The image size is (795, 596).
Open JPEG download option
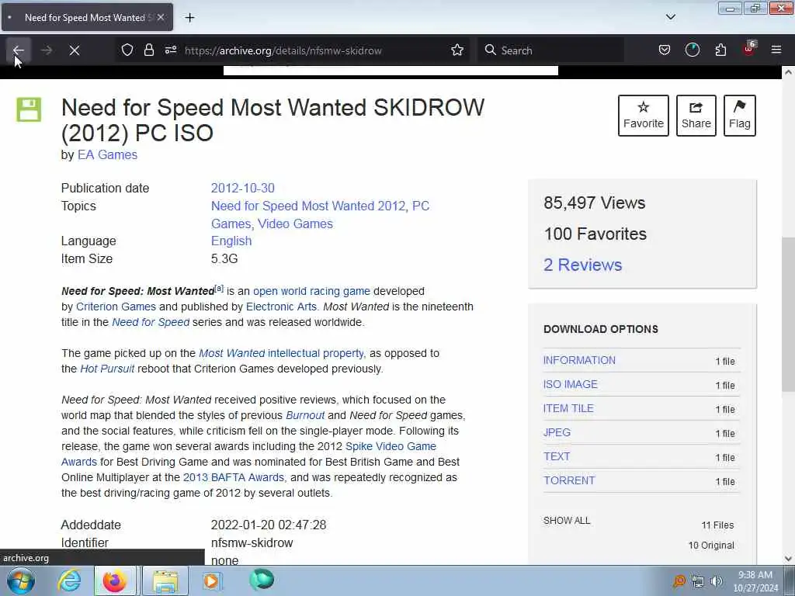[557, 432]
